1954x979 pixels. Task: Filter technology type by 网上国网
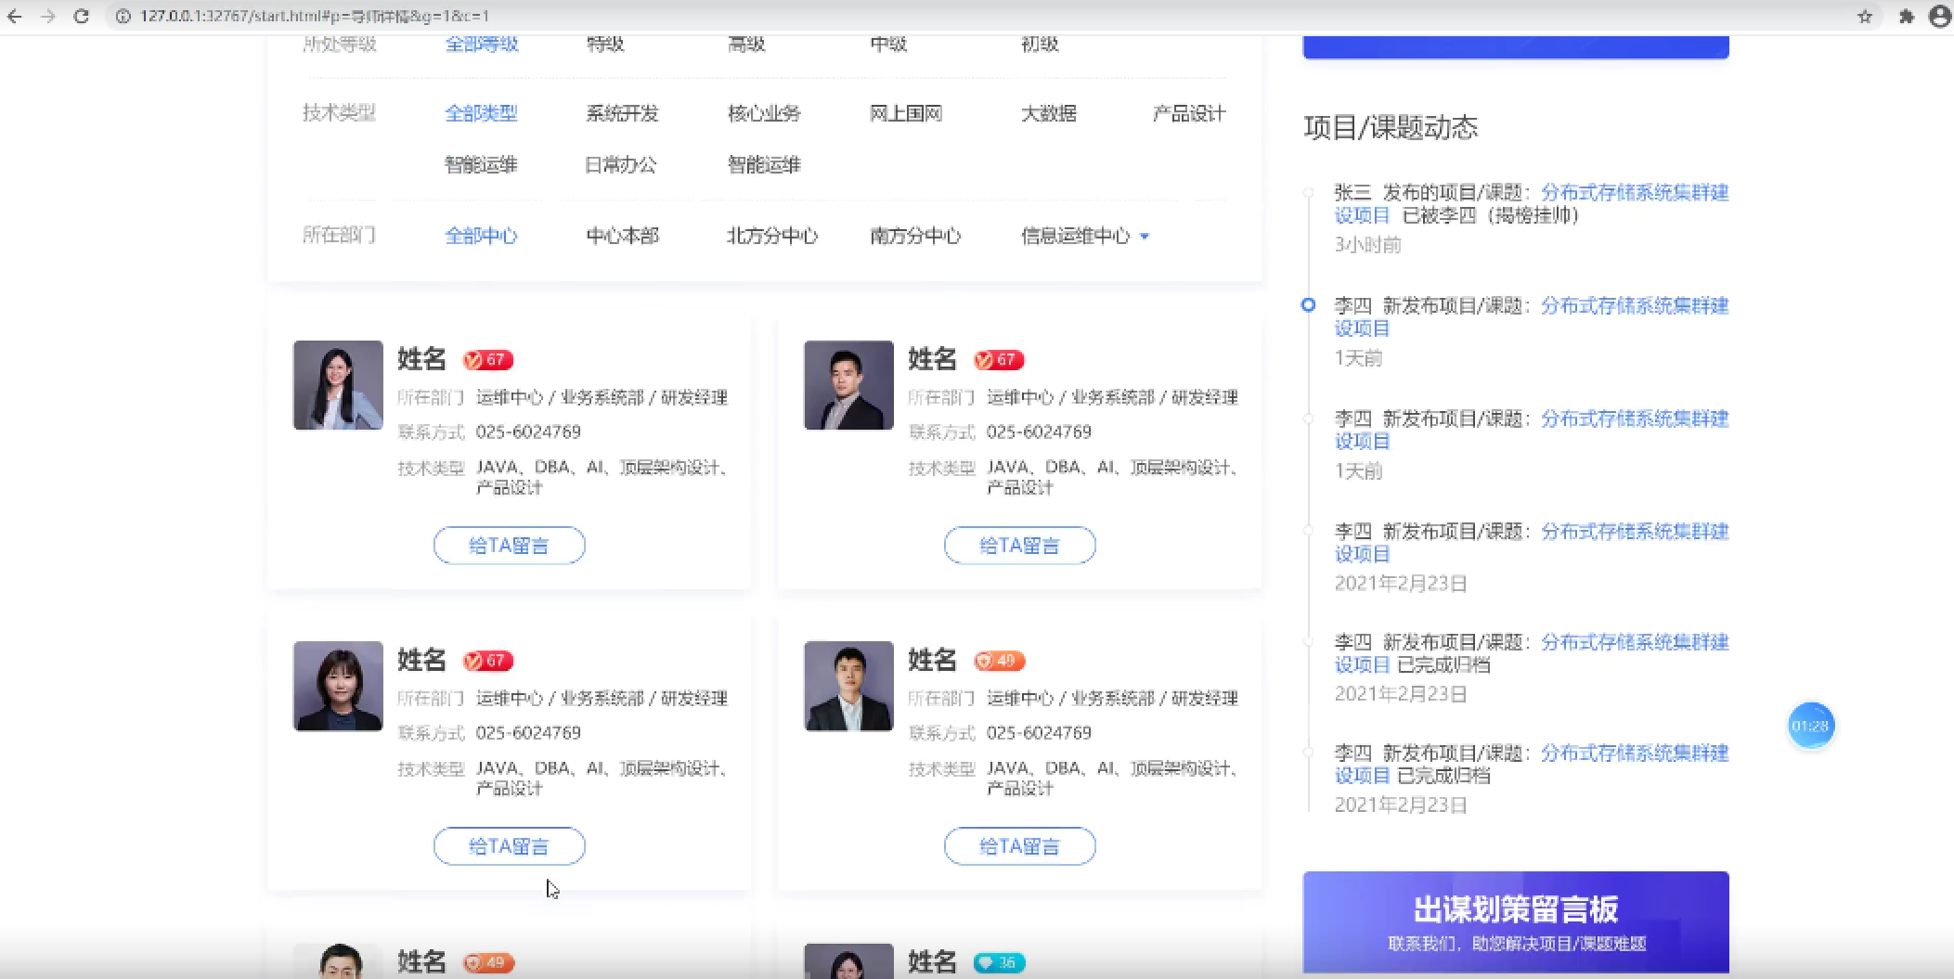[x=906, y=113]
